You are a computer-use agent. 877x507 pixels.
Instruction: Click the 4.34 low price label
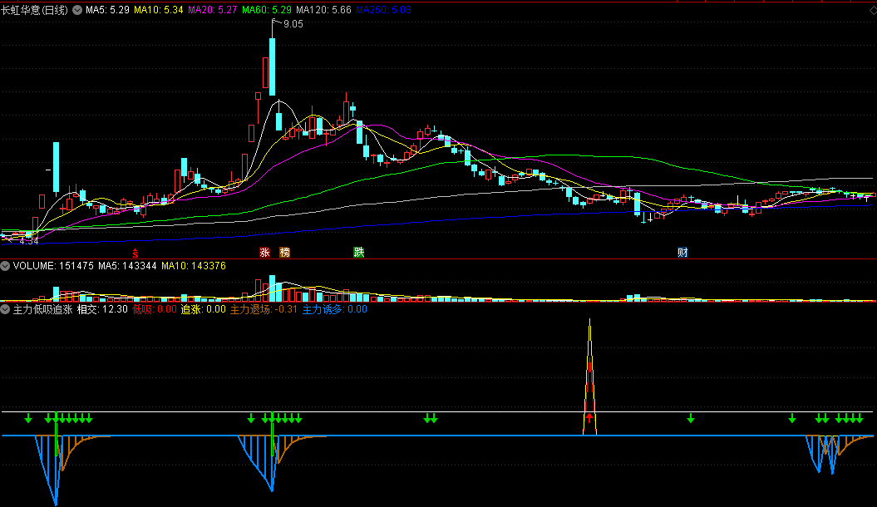[29, 241]
